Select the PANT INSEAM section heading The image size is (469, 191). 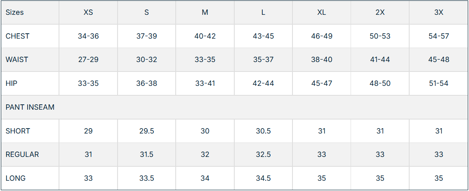tap(30, 107)
